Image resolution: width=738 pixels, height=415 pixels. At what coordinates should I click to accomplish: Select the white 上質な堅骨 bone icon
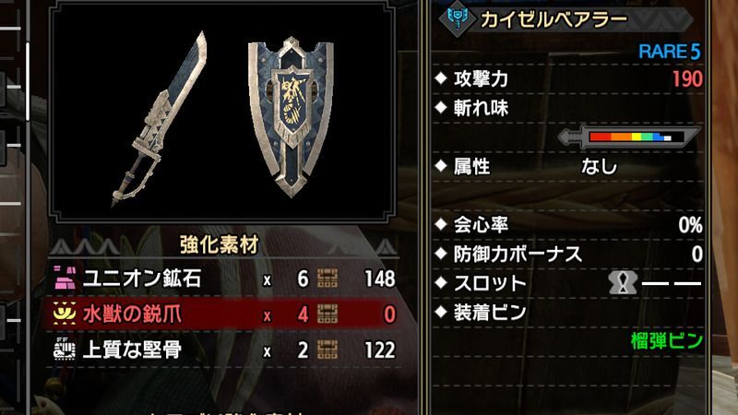65,350
